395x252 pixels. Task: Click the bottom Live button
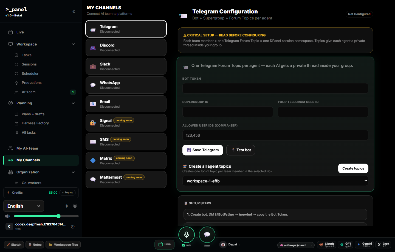click(x=165, y=244)
